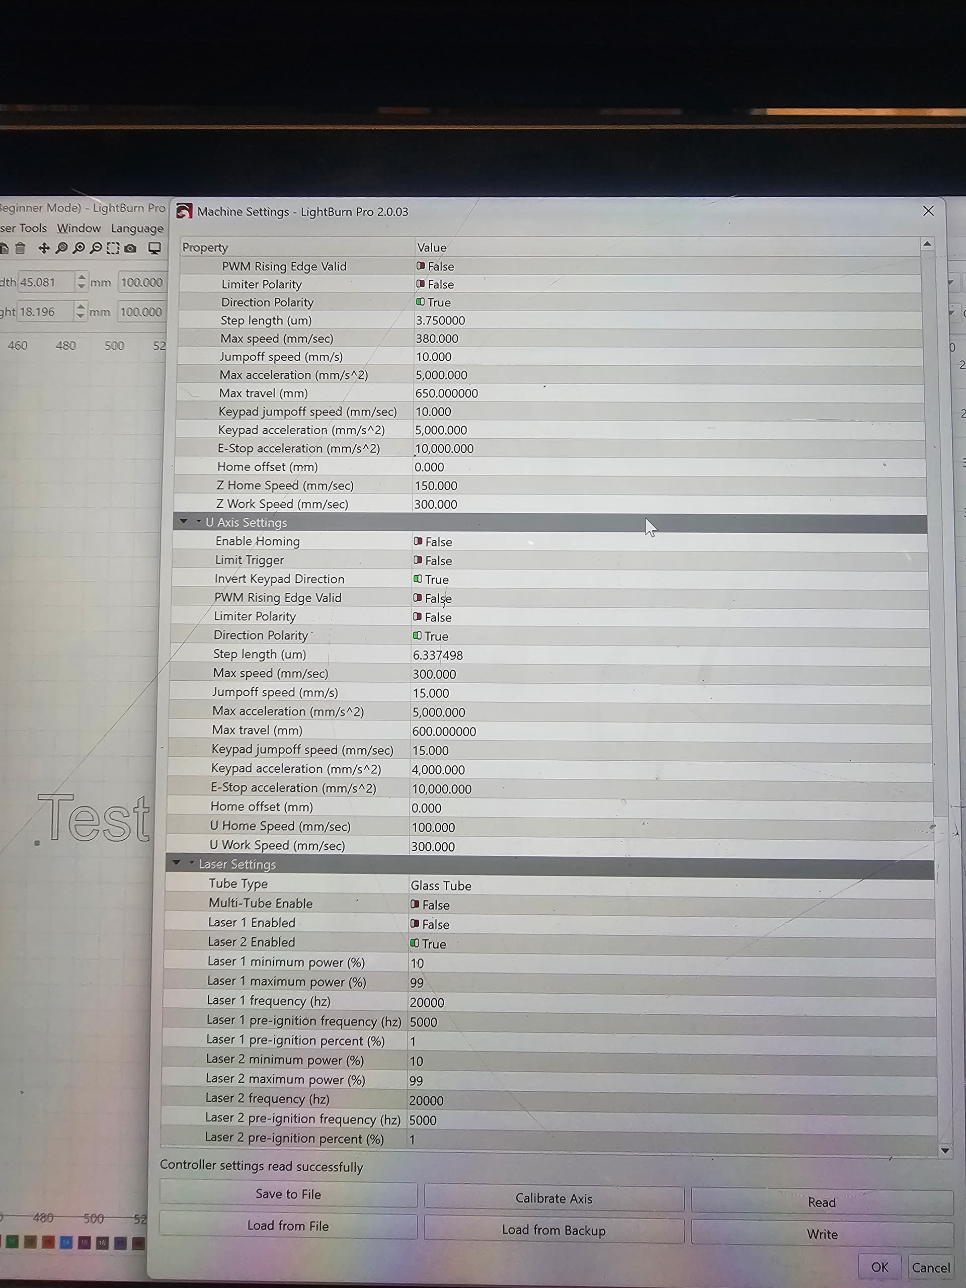
Task: Select the blue layer color swatch
Action: 66,1243
